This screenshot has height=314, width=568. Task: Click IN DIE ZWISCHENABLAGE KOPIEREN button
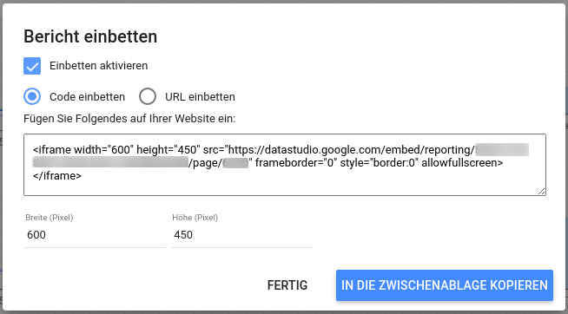pyautogui.click(x=445, y=285)
